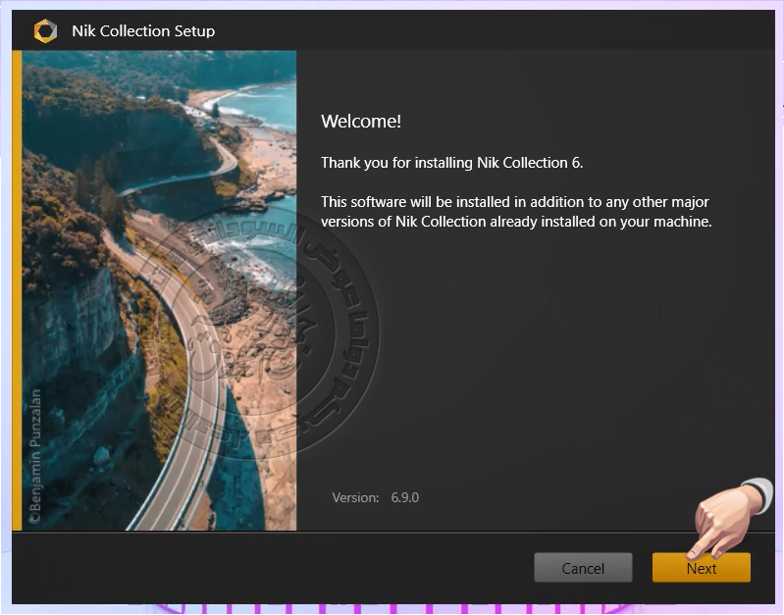Click the 'Welcome!' heading
784x615 pixels.
pos(361,121)
